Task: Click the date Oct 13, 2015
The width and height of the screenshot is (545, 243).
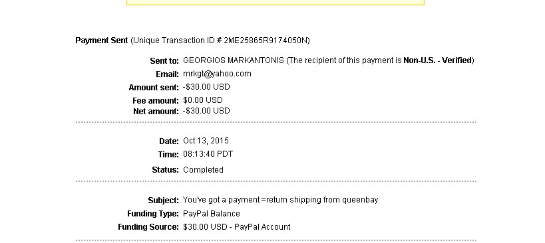Action: [206, 141]
